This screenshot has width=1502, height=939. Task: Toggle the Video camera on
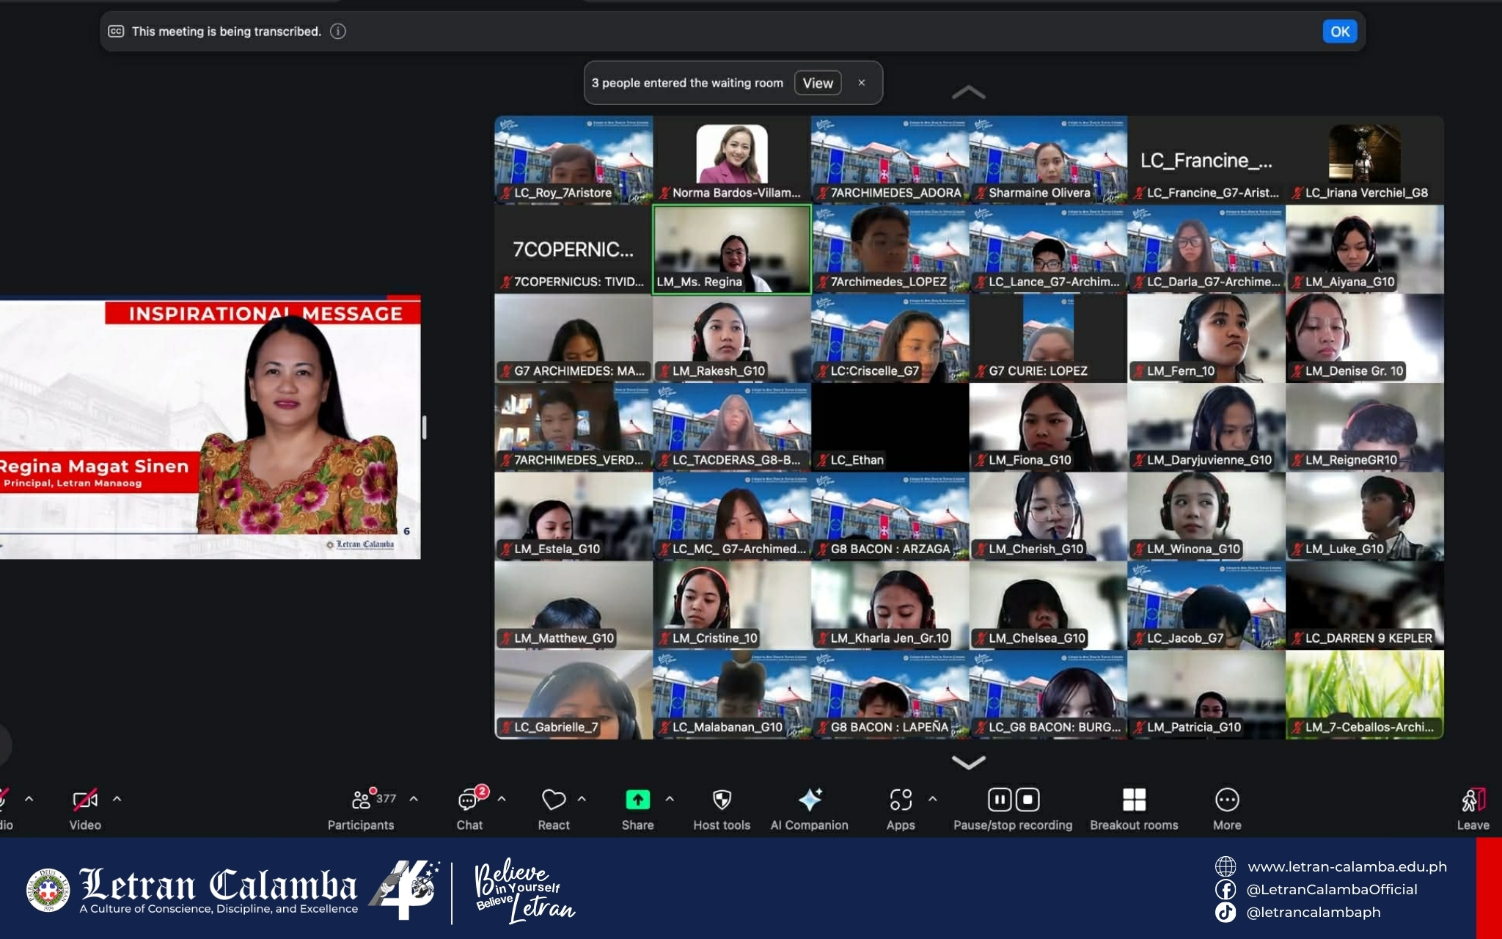(84, 800)
